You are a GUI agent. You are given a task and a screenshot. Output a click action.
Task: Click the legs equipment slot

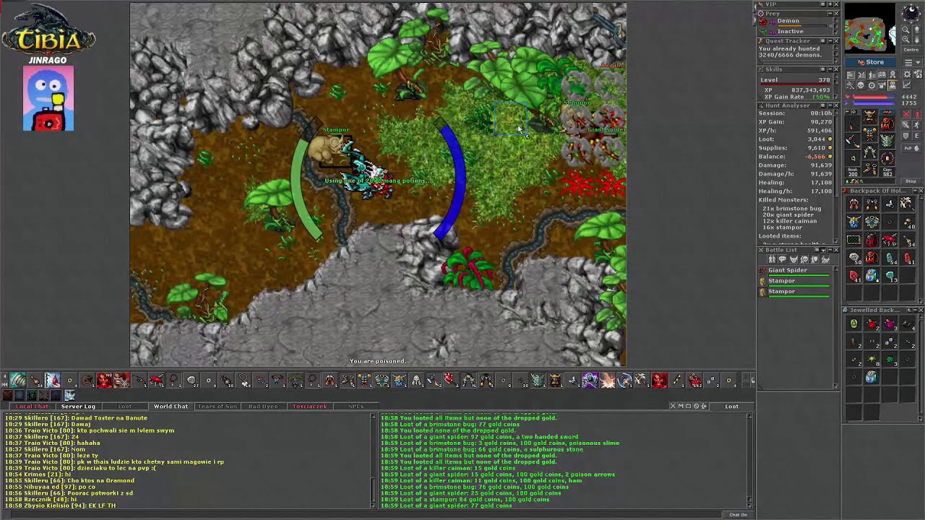click(870, 151)
